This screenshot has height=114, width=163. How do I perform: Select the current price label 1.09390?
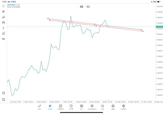point(159,27)
